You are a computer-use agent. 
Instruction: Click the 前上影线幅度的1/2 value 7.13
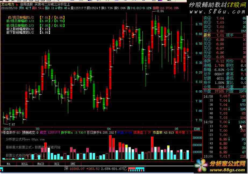pos(45,29)
